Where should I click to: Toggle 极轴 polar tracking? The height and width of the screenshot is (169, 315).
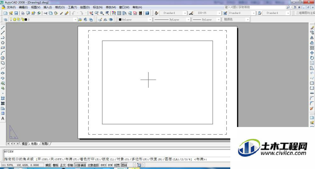coord(70,165)
